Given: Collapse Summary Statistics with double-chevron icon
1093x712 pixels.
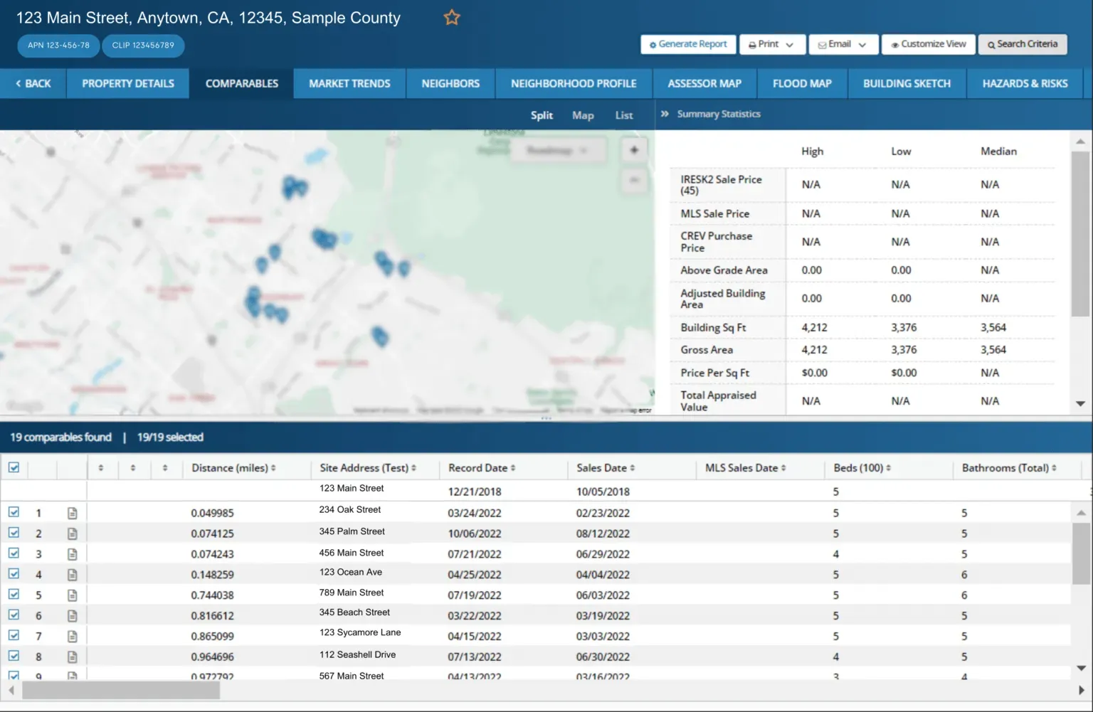Looking at the screenshot, I should (665, 114).
